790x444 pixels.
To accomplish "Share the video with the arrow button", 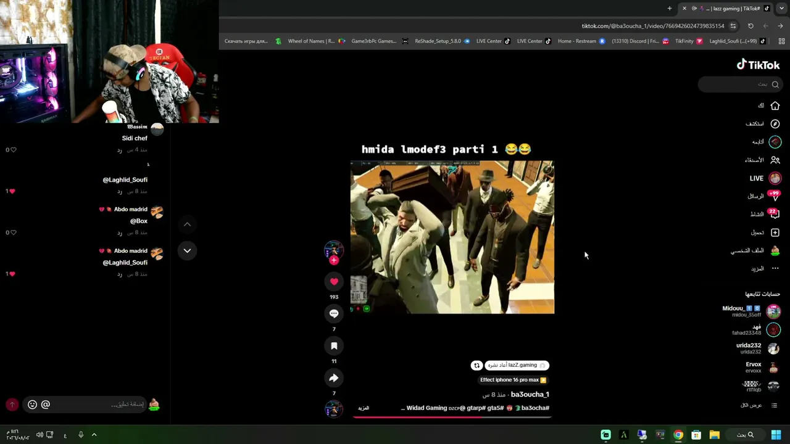I will coord(334,378).
